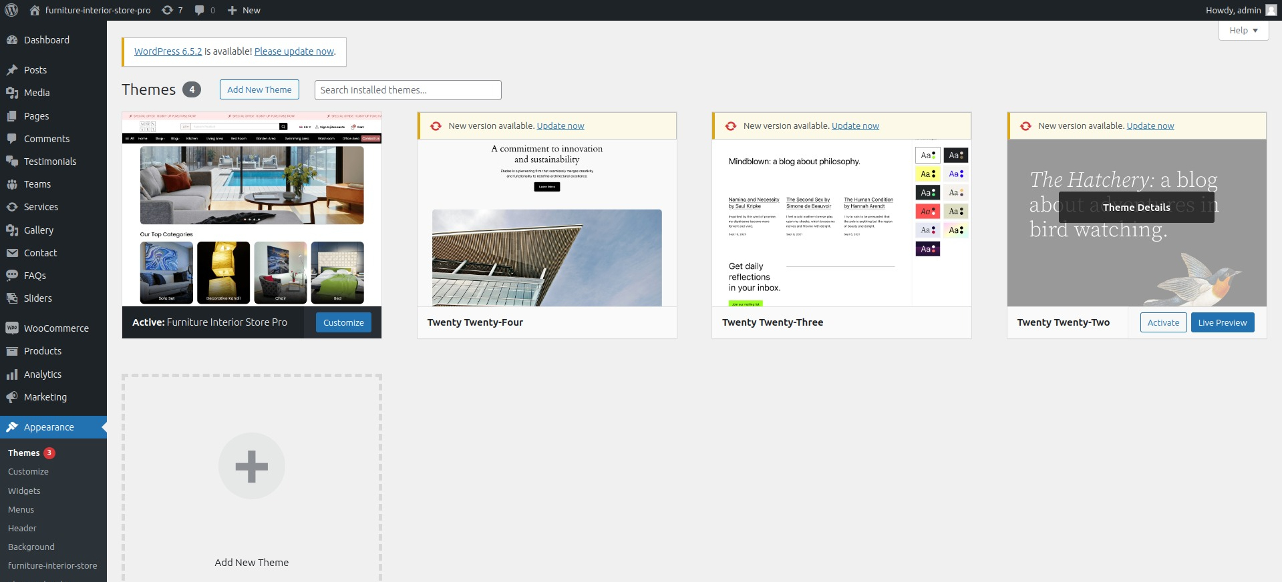Click the Twenty Twenty-Three theme name

point(772,322)
